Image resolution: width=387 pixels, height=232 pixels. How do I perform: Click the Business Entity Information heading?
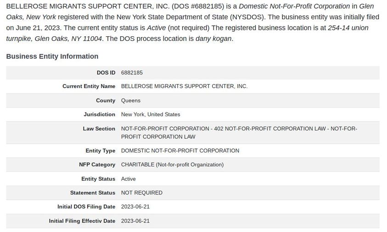point(52,57)
